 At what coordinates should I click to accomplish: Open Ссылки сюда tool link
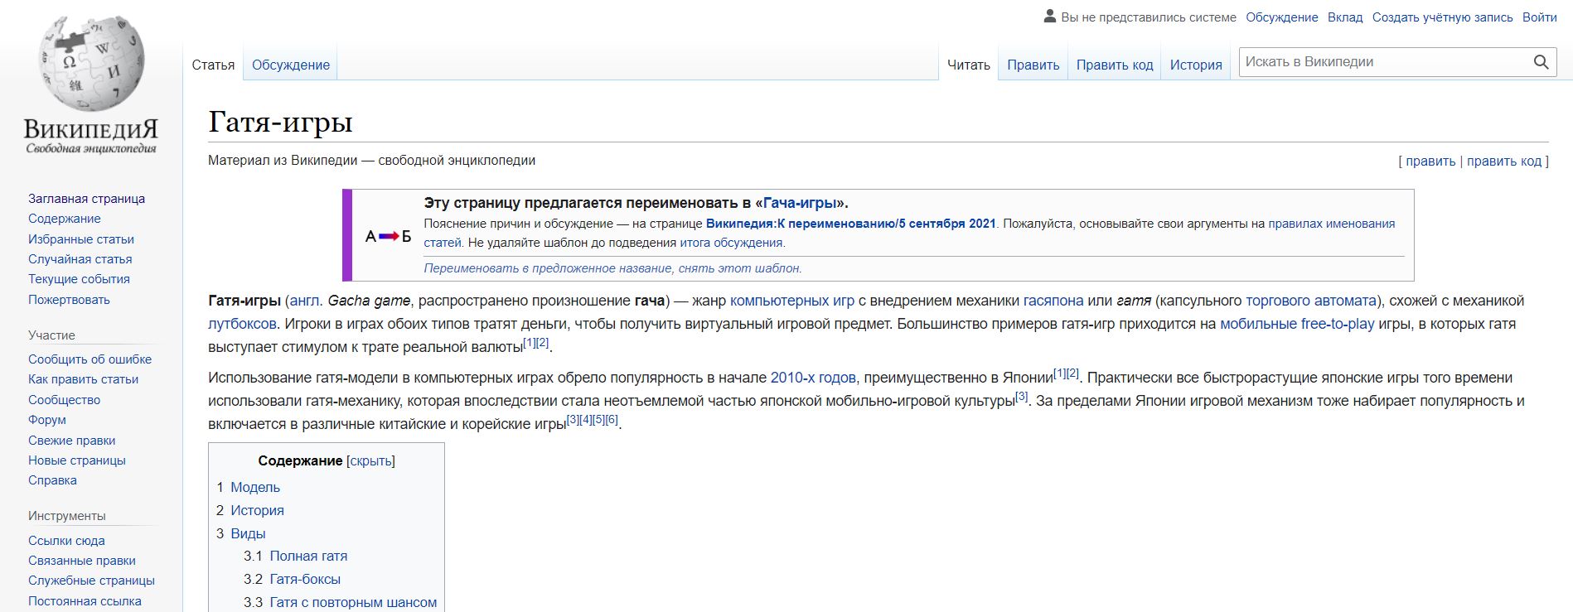pos(67,541)
